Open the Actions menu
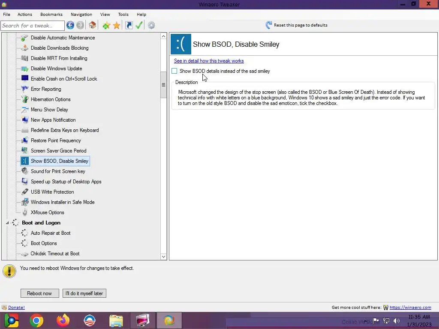 click(x=24, y=14)
